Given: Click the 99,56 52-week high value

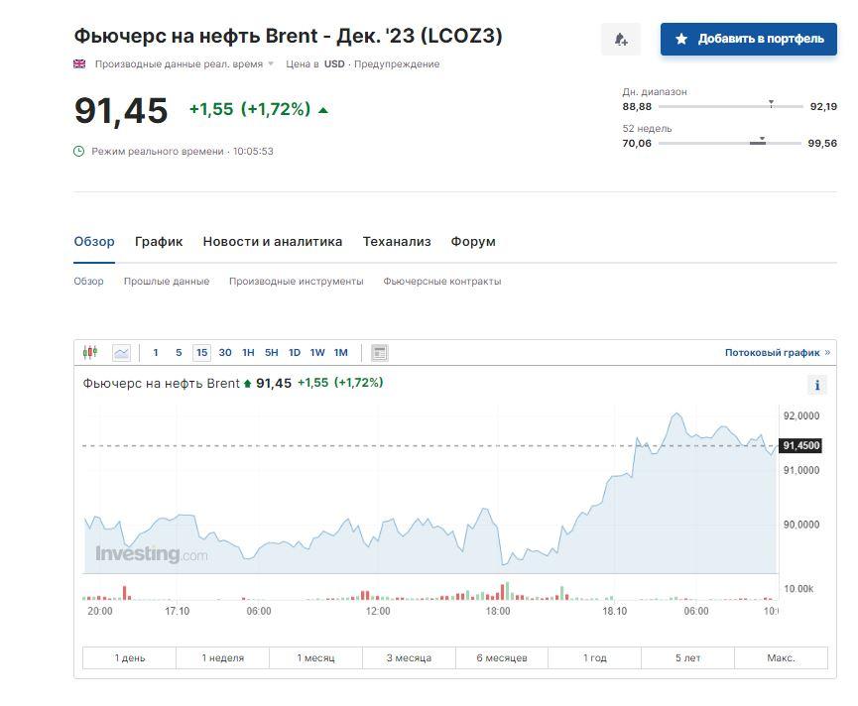Looking at the screenshot, I should tap(822, 143).
